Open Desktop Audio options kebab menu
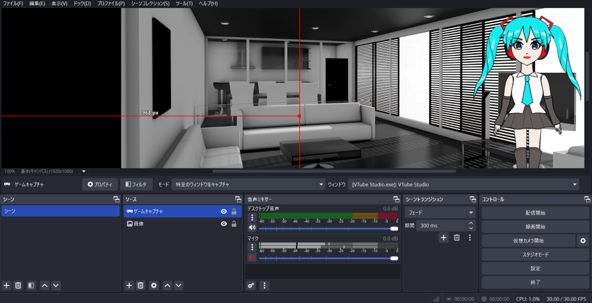This screenshot has height=303, width=592. click(252, 217)
